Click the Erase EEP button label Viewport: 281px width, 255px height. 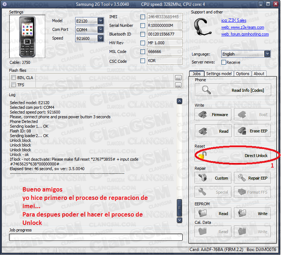259,131
